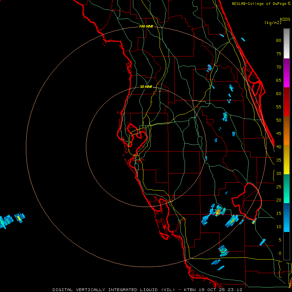Image resolution: width=292 pixels, height=292 pixels.
Task: Click the 50 value on the VIL scale
Action: tap(279, 120)
